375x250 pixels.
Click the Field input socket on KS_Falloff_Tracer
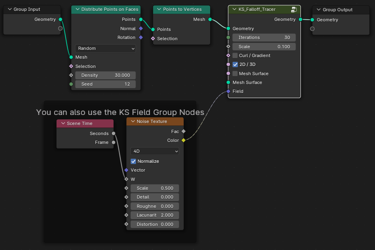(228, 91)
